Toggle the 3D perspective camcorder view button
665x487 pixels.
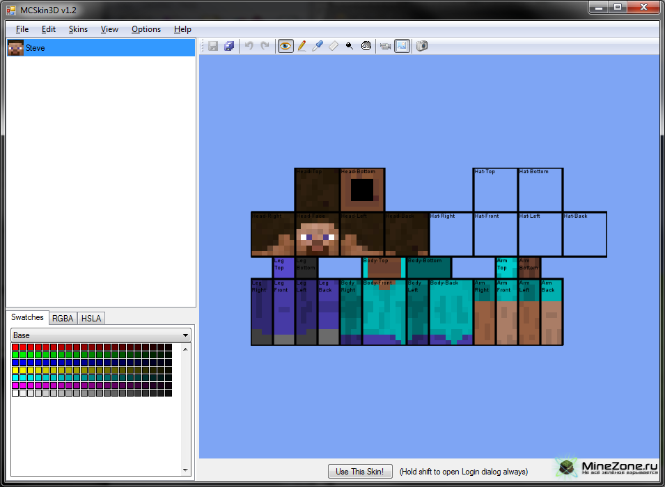[385, 46]
